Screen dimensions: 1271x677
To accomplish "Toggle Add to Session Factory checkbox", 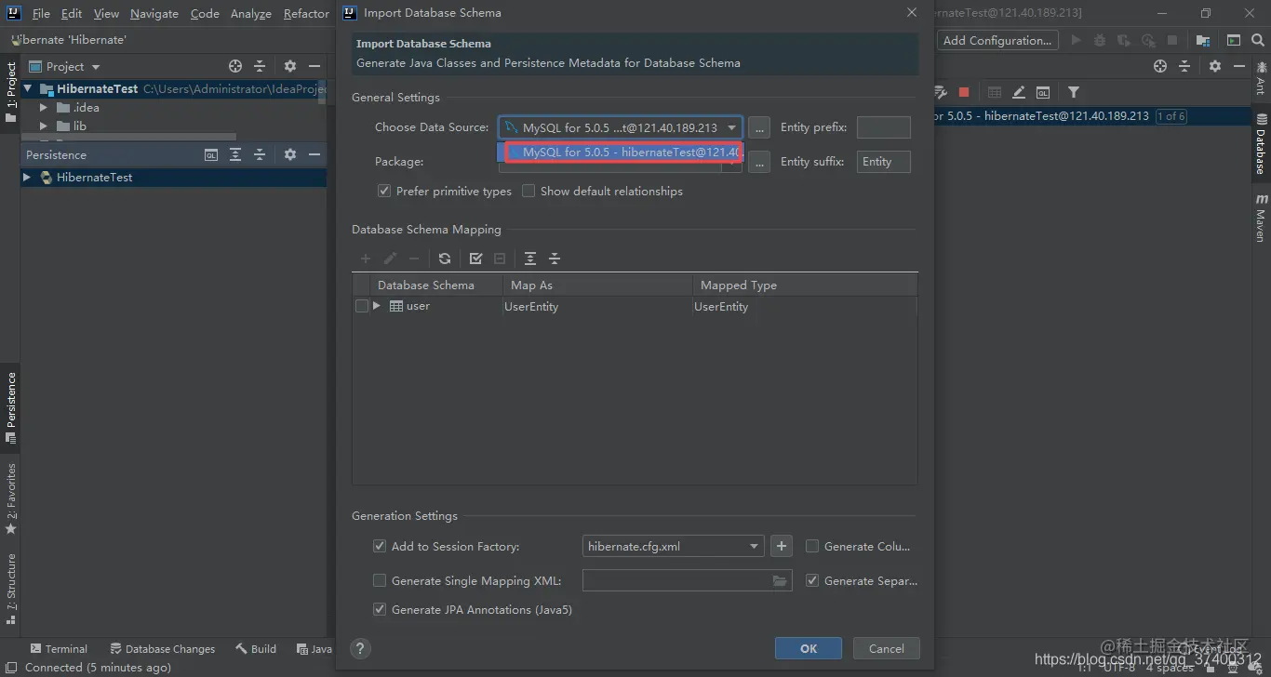I will coord(380,546).
